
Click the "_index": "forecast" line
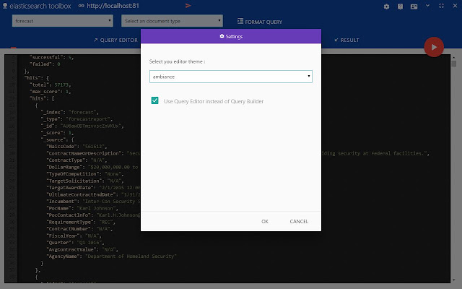click(x=70, y=112)
